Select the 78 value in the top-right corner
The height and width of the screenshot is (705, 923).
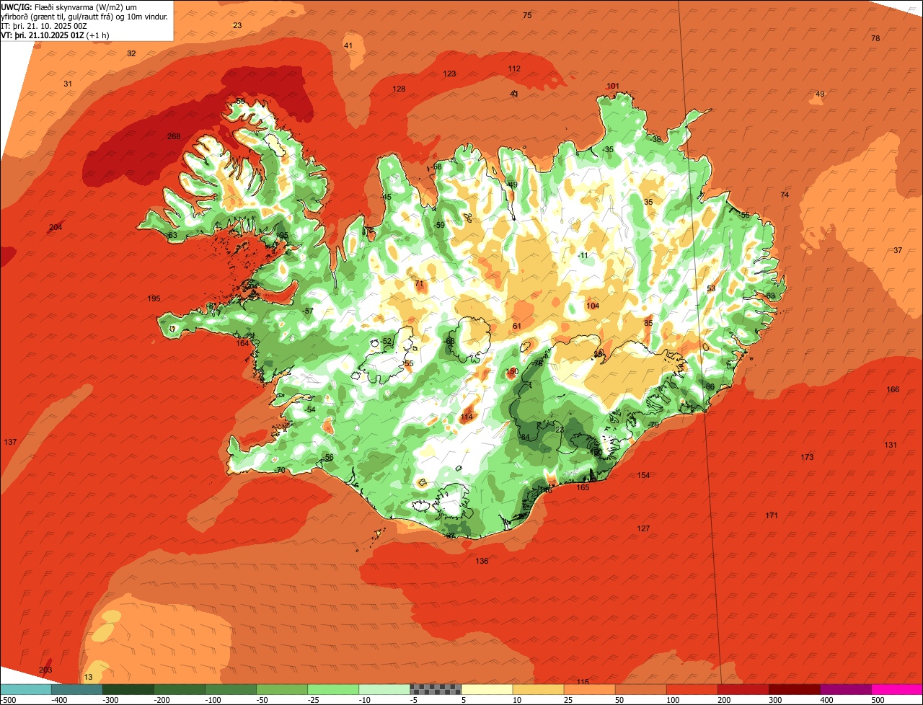875,38
